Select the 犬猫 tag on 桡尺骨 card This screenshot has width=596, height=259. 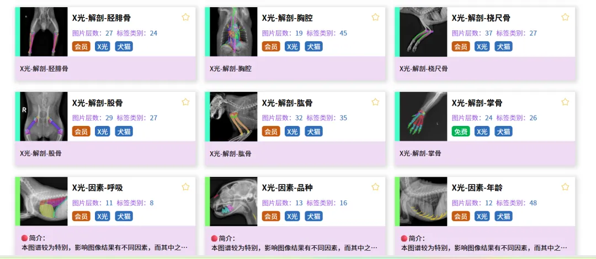click(x=503, y=47)
